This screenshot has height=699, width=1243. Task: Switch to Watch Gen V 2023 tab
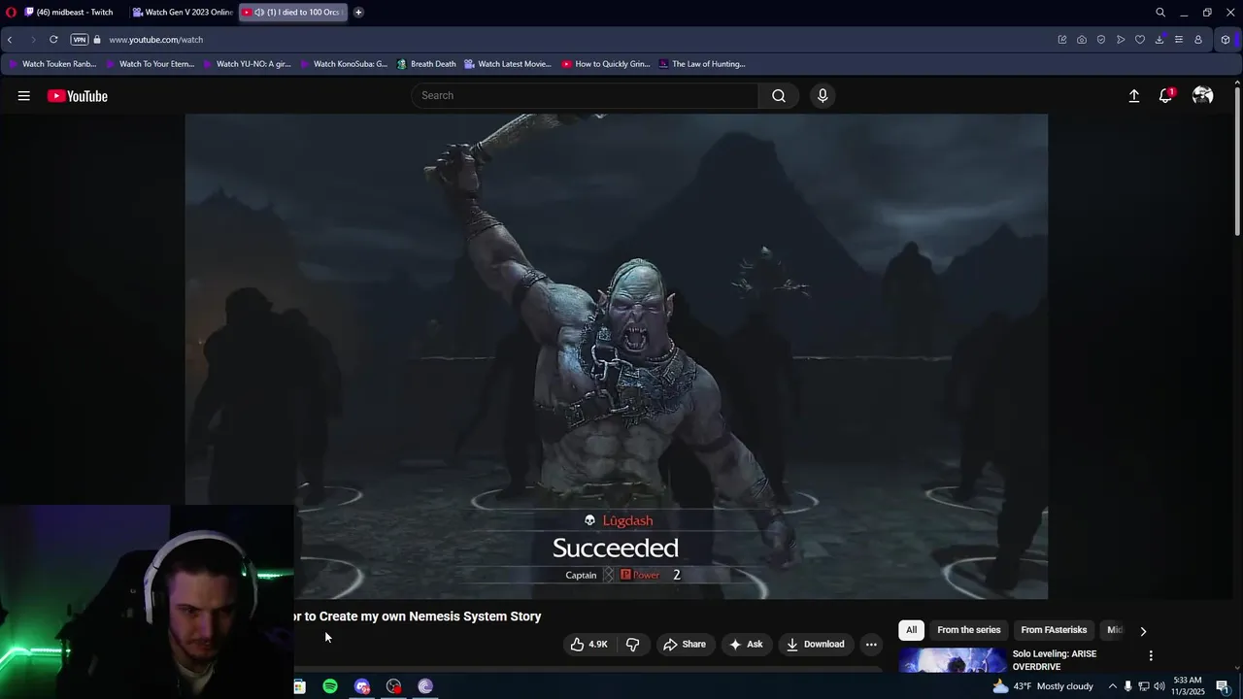click(183, 13)
